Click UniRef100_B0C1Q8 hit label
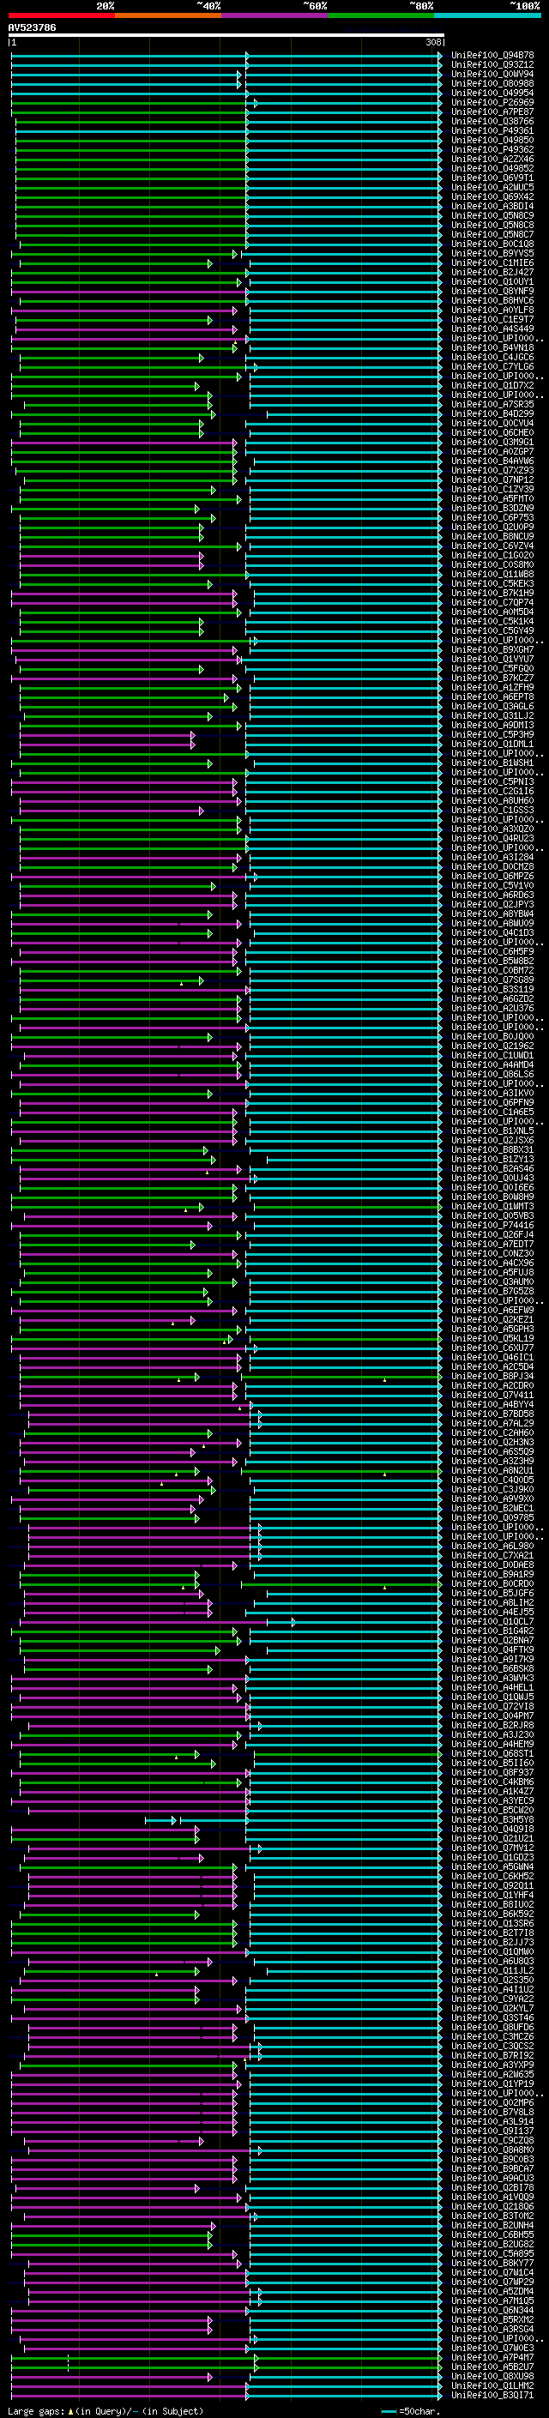The height and width of the screenshot is (2418, 549). [x=492, y=244]
